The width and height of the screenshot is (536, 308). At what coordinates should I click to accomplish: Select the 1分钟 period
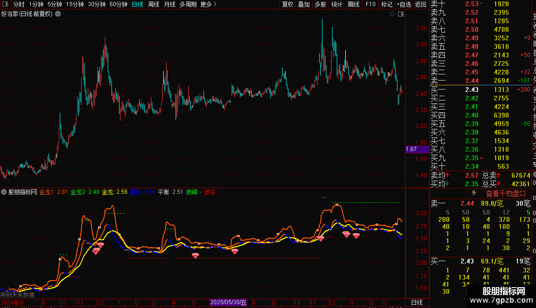click(36, 4)
